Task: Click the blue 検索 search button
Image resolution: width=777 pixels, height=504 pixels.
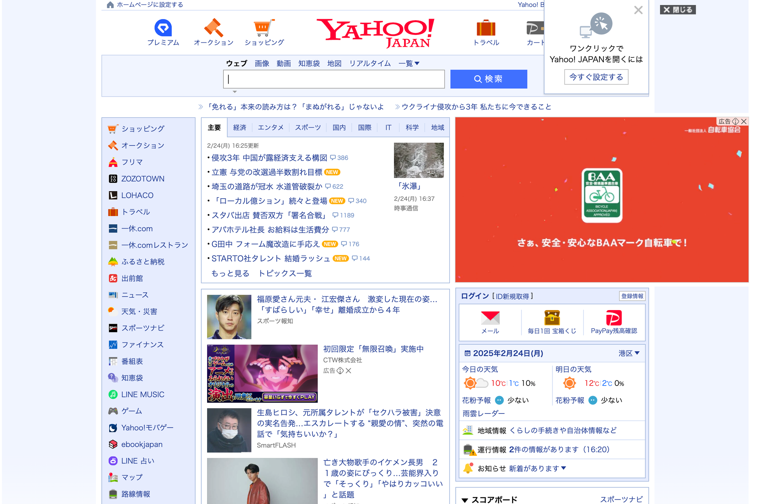Action: point(488,79)
